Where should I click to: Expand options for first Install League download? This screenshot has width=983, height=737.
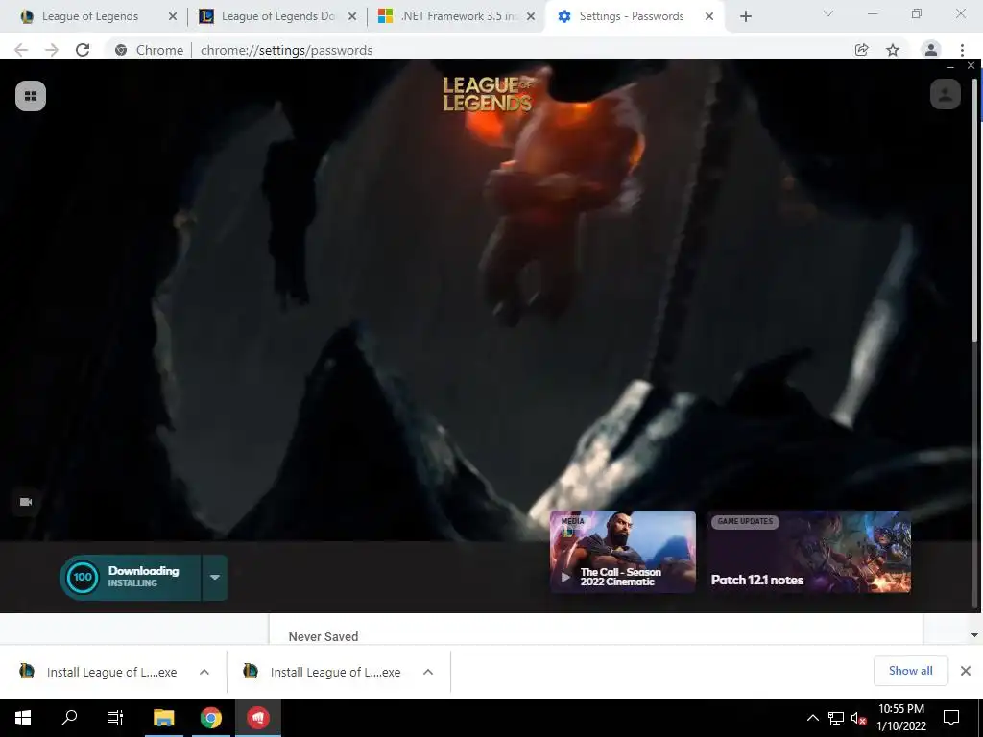[x=204, y=672]
